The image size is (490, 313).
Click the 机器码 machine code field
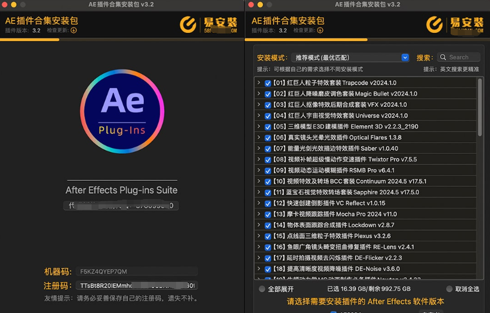tap(137, 271)
